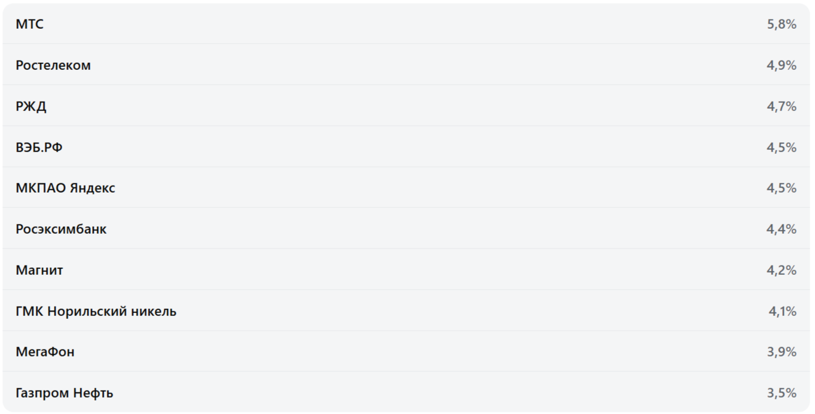This screenshot has height=414, width=815.
Task: Click the 5,8% share for МТС
Action: pyautogui.click(x=782, y=24)
